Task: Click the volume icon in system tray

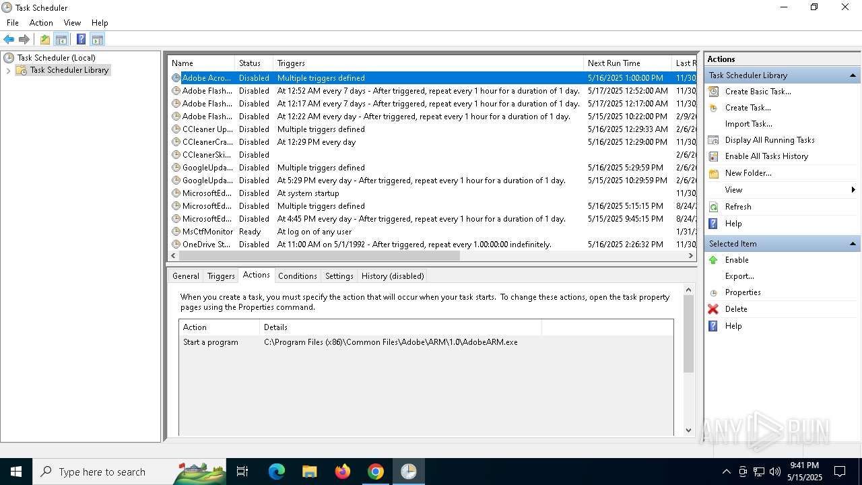Action: 775,472
